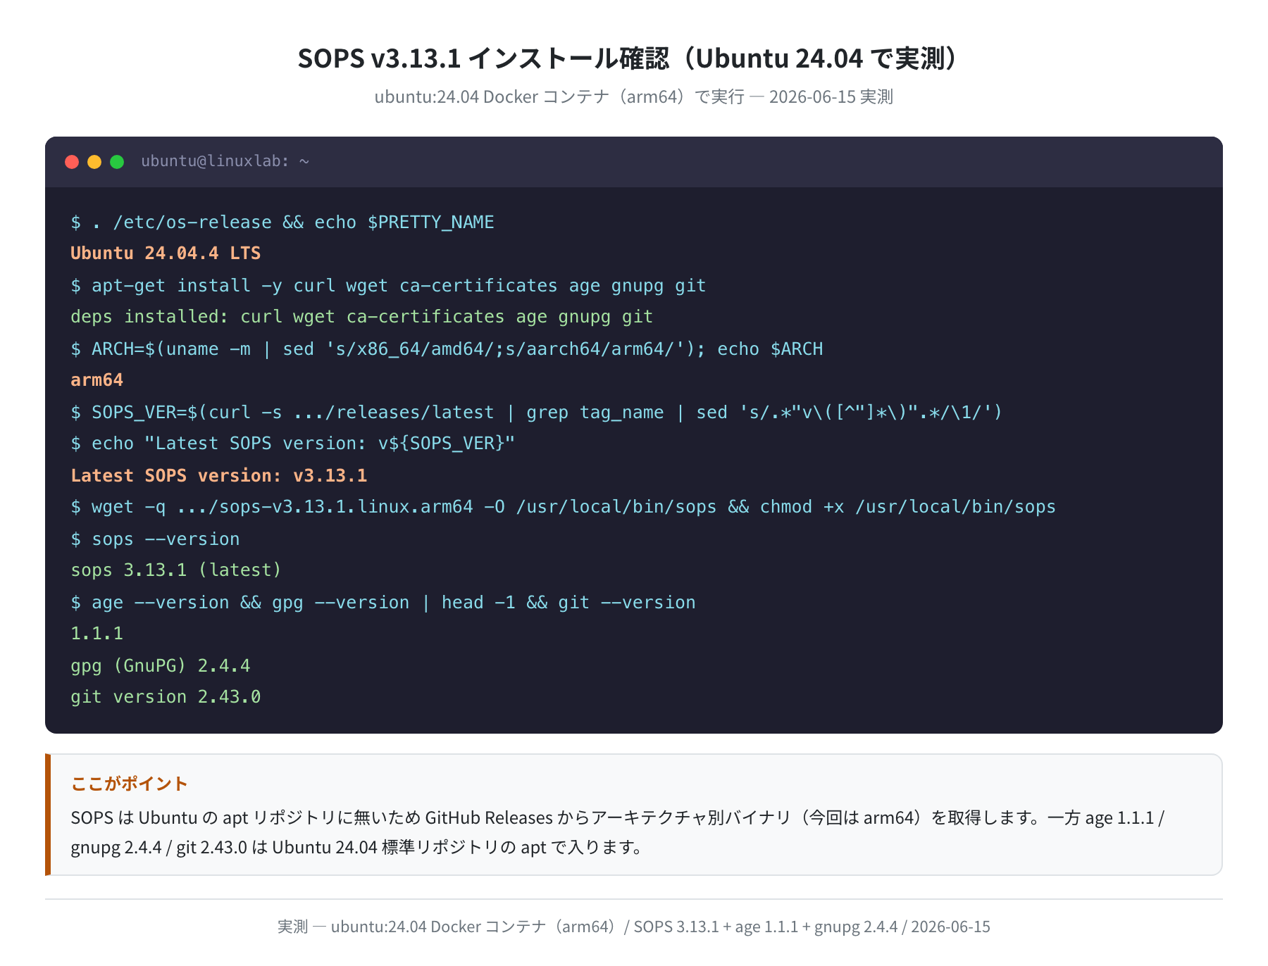Image resolution: width=1268 pixels, height=966 pixels.
Task: Click the "deps installed:" output line
Action: 361,317
